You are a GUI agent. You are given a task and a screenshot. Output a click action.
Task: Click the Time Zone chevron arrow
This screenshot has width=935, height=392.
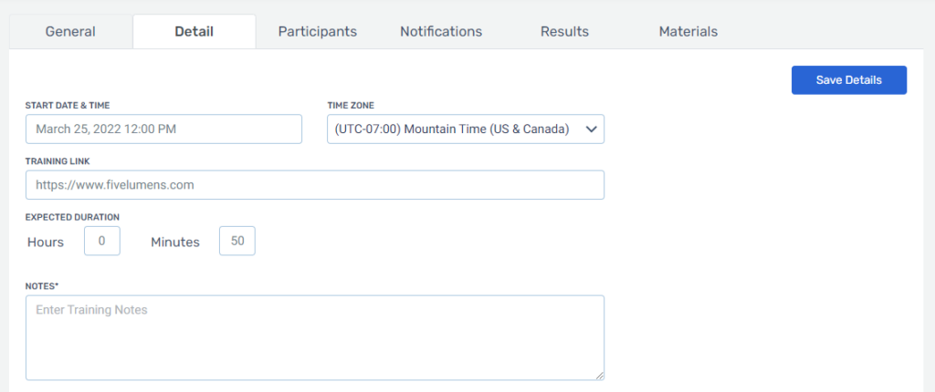point(591,129)
